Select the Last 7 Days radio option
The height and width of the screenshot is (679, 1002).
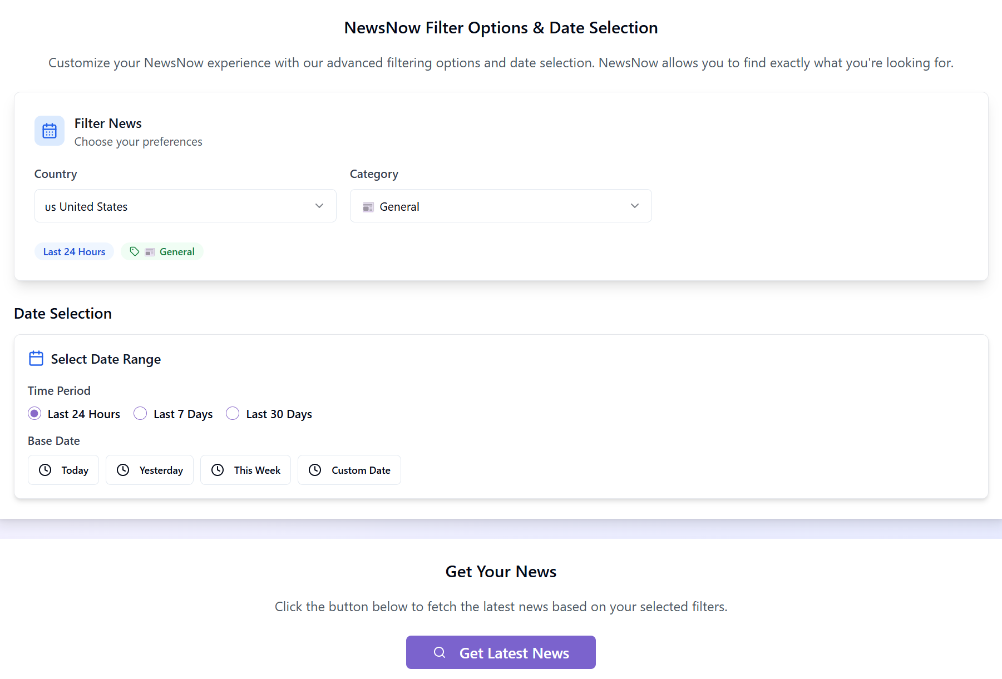pyautogui.click(x=140, y=413)
